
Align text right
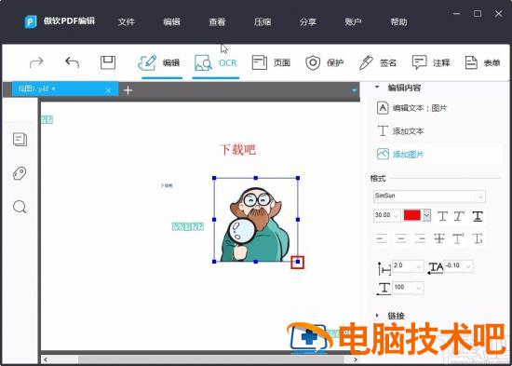click(x=420, y=239)
